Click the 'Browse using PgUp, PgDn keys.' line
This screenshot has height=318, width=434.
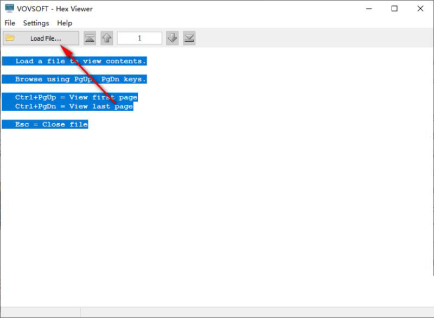pos(74,79)
